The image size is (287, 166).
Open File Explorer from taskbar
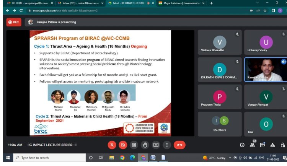click(111, 158)
